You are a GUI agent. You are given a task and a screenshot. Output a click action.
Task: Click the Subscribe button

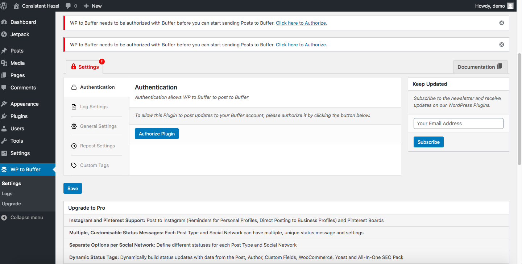(x=428, y=142)
